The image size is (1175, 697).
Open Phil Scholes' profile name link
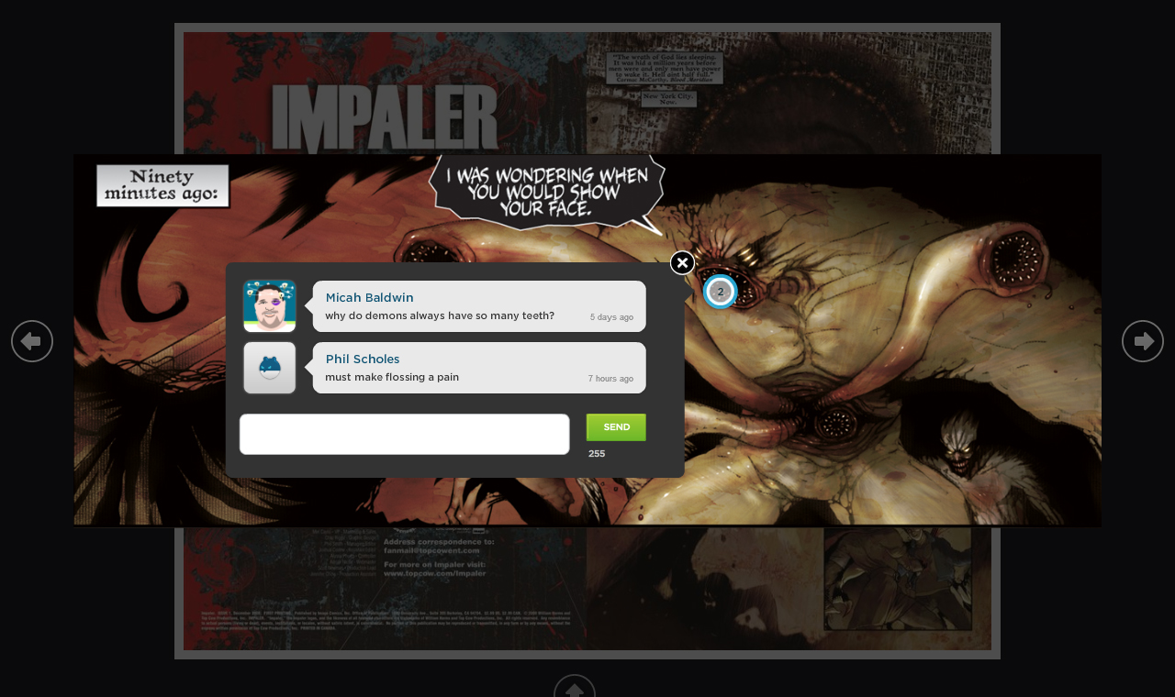click(363, 360)
